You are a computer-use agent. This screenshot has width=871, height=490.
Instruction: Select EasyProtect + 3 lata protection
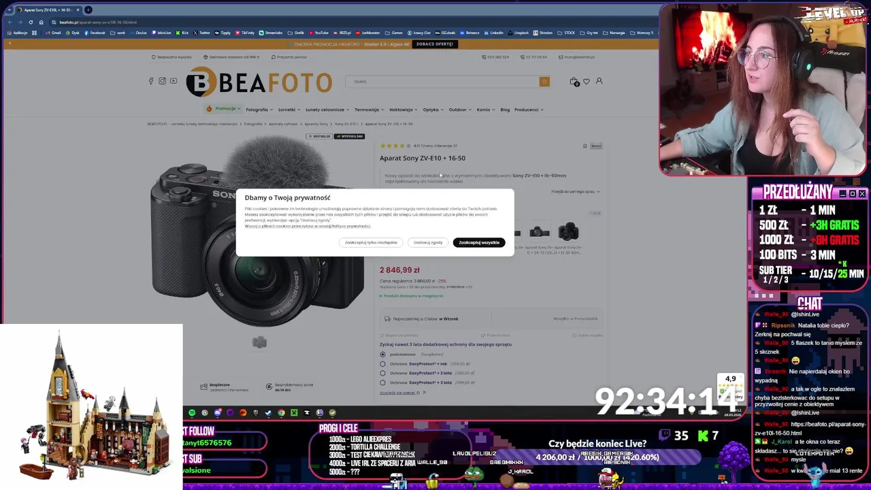coord(382,382)
